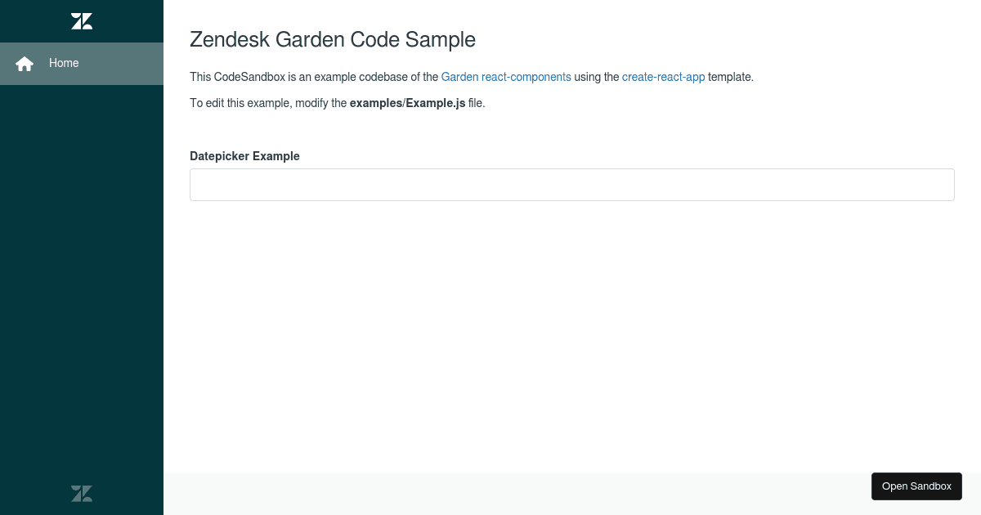The width and height of the screenshot is (981, 515).
Task: Select Home in the left navigation menu
Action: [64, 63]
